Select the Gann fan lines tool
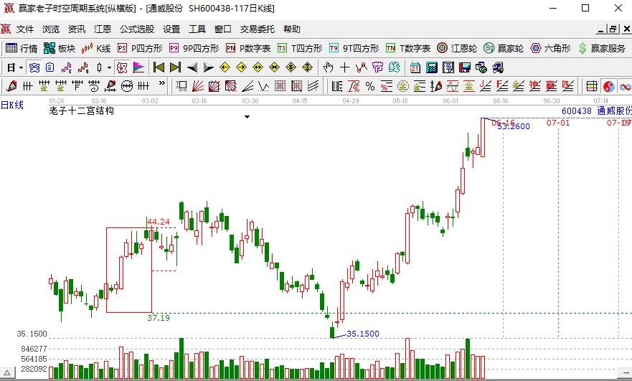The width and height of the screenshot is (632, 381). click(x=198, y=86)
